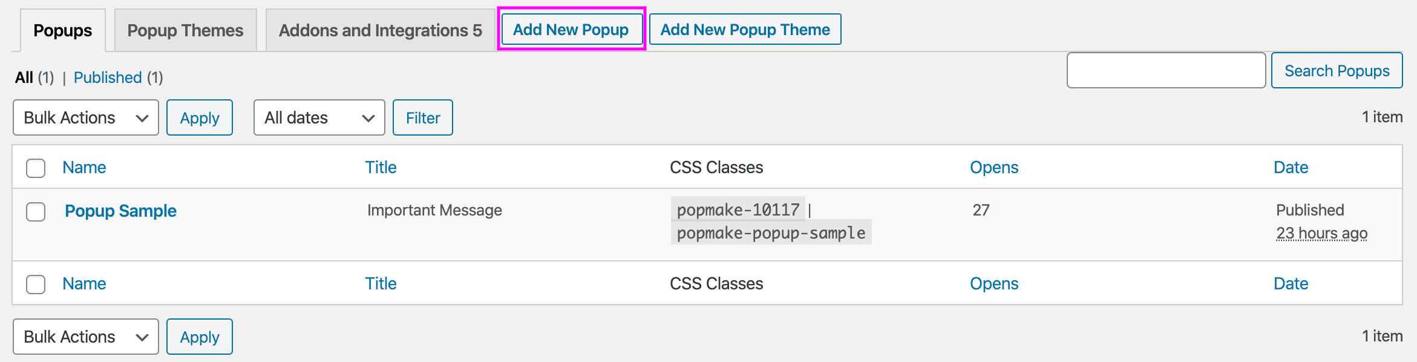This screenshot has height=362, width=1417.
Task: Check the select-all box in header
Action: [36, 168]
